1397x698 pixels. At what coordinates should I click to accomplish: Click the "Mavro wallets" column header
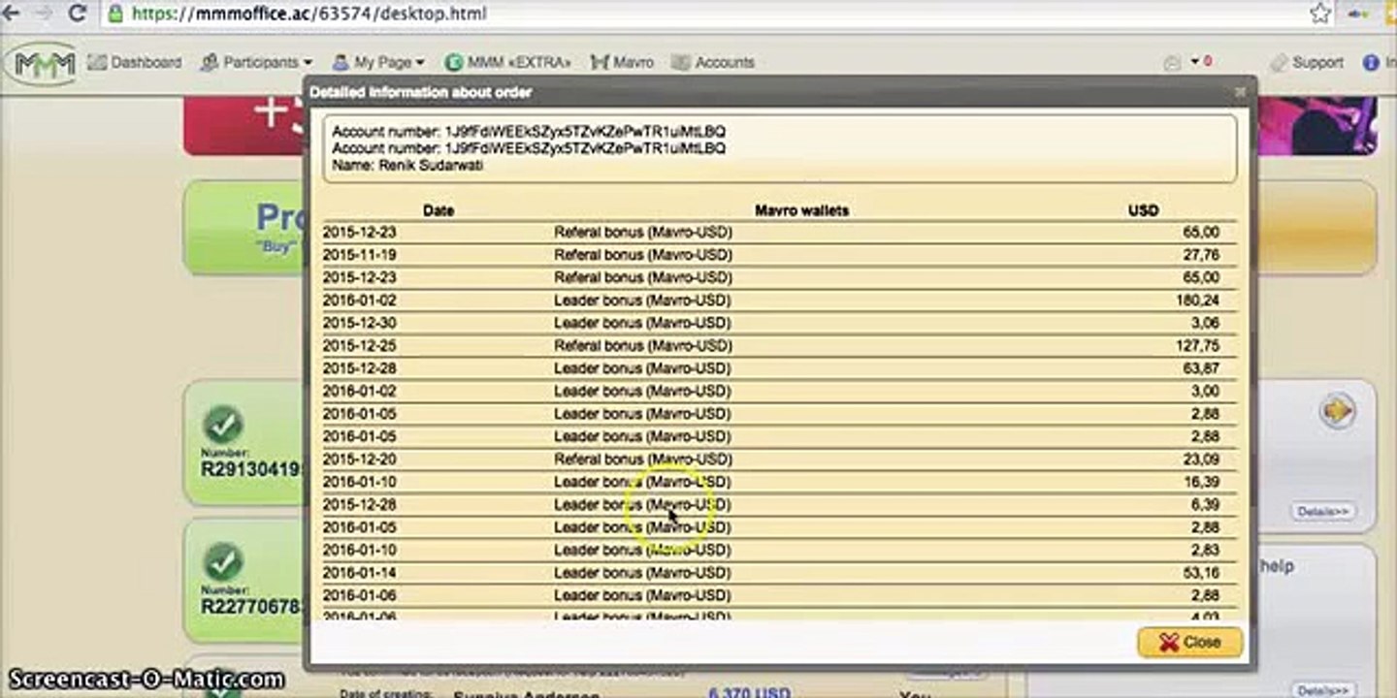(x=801, y=210)
